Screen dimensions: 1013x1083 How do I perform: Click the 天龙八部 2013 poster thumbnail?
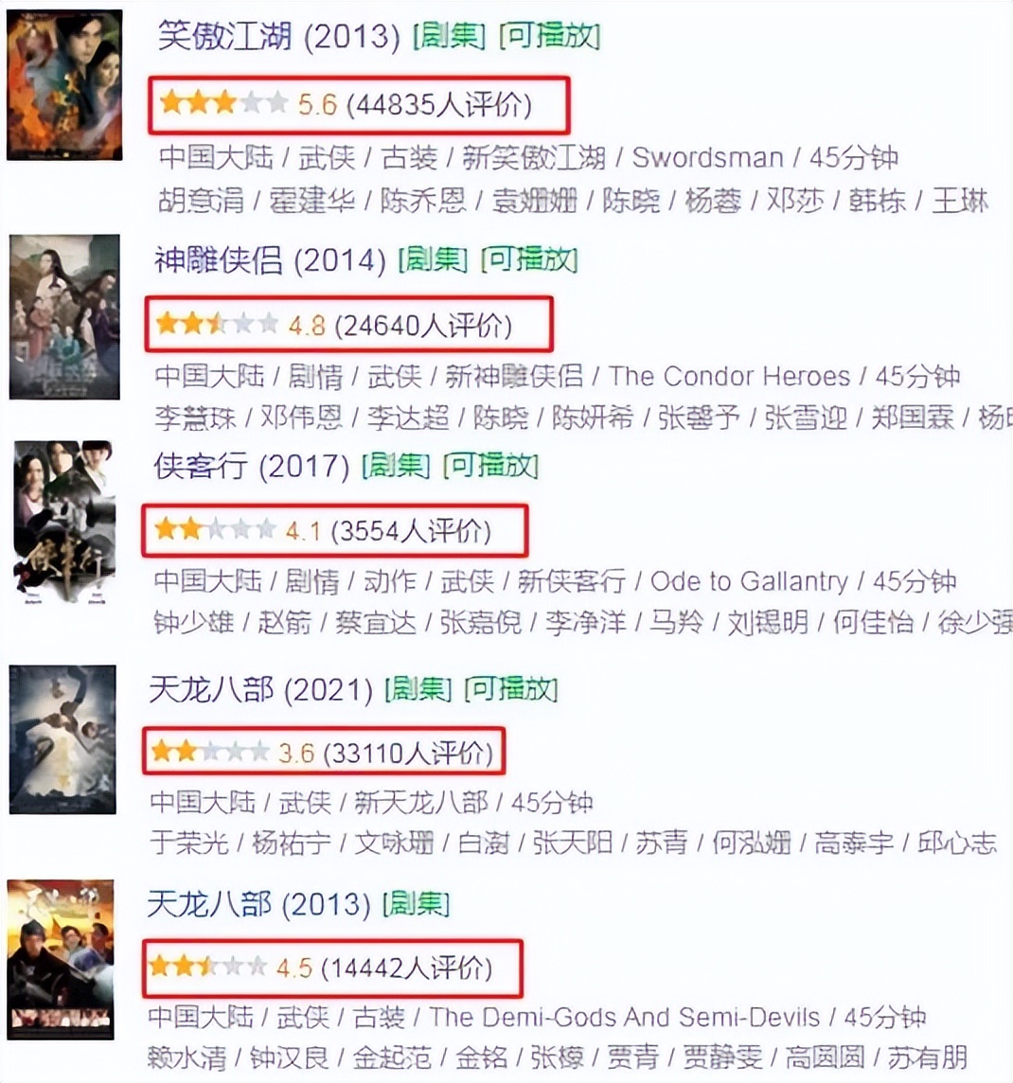click(x=61, y=960)
